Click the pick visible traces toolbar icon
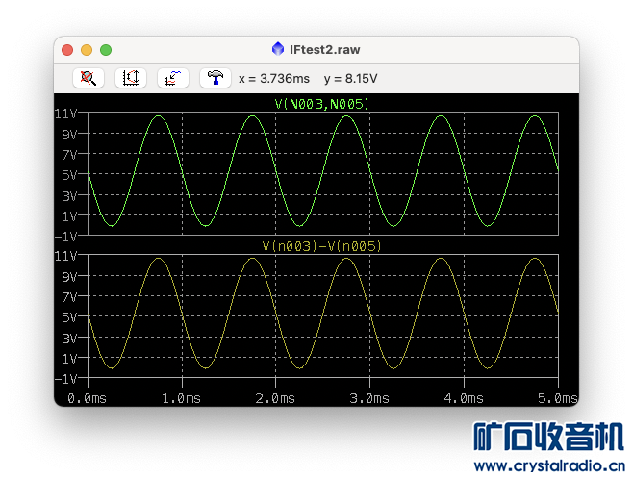This screenshot has width=633, height=478. (173, 78)
